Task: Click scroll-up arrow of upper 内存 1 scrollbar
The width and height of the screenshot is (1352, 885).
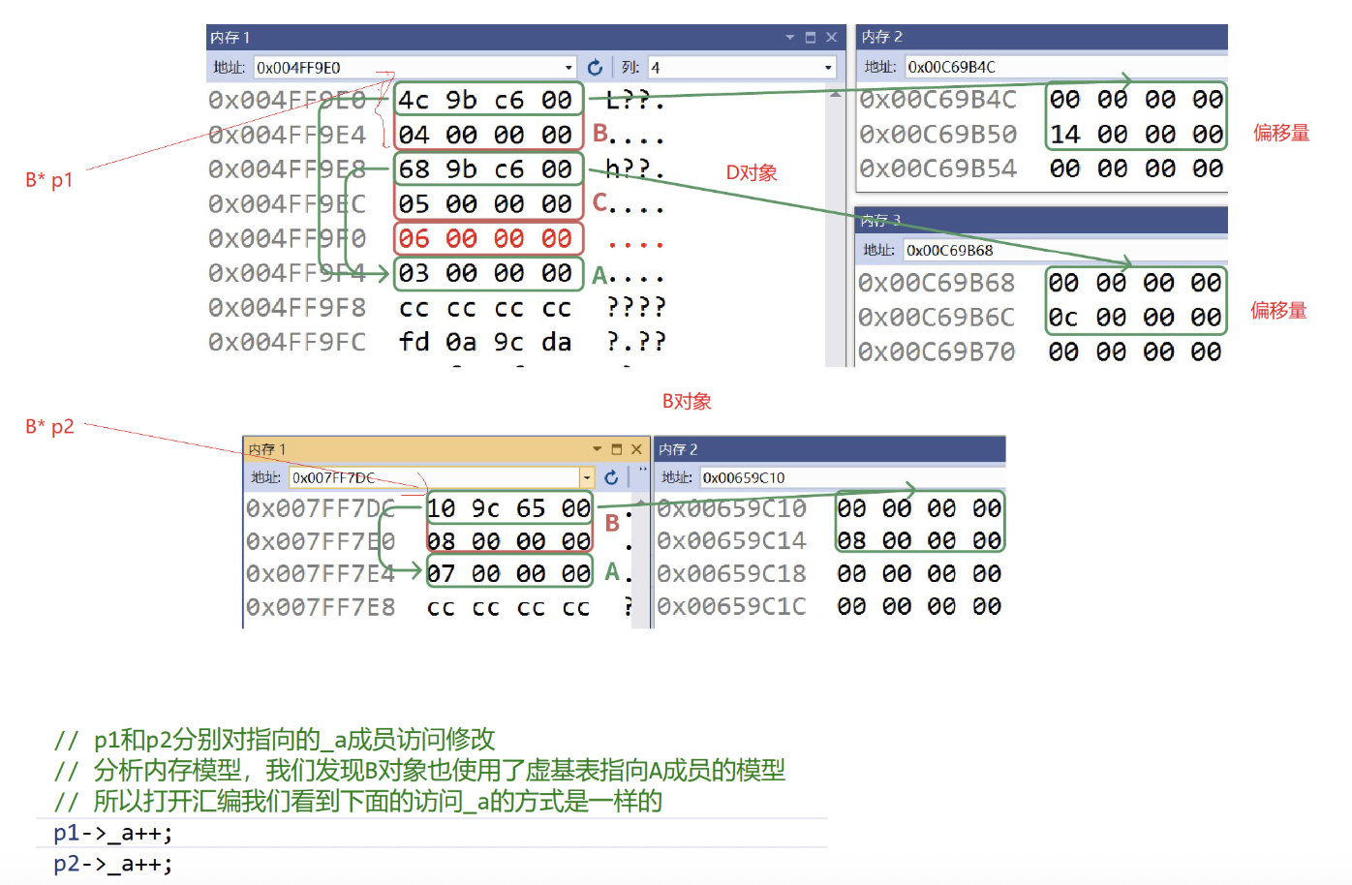Action: point(835,94)
